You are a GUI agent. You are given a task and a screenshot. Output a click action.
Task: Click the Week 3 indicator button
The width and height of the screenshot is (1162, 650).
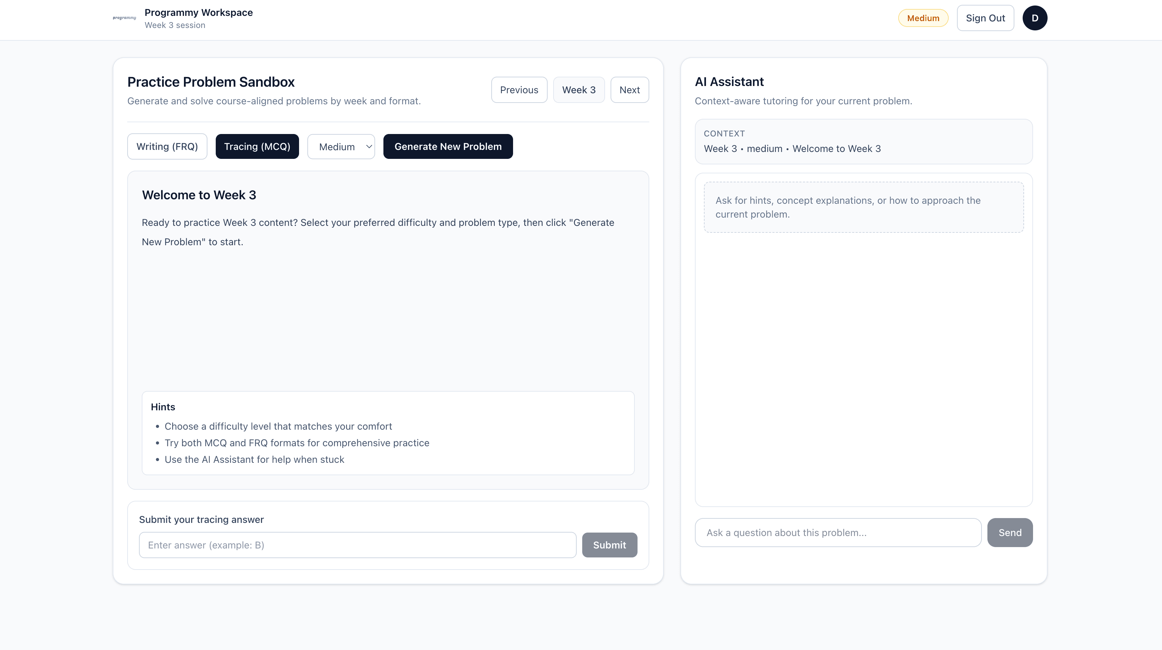tap(579, 90)
